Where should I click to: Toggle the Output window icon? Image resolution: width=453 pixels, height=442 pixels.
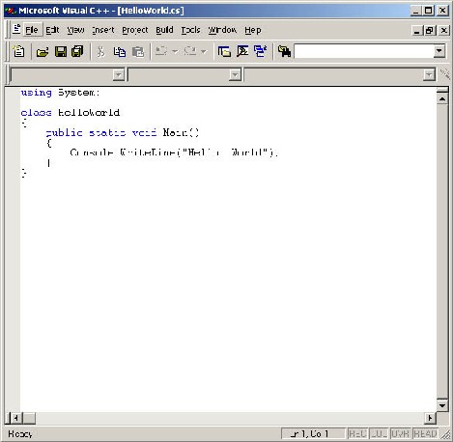(242, 51)
